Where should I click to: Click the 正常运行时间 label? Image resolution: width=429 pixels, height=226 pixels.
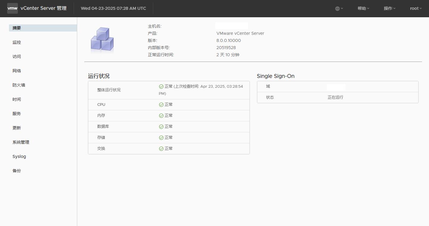pos(161,55)
